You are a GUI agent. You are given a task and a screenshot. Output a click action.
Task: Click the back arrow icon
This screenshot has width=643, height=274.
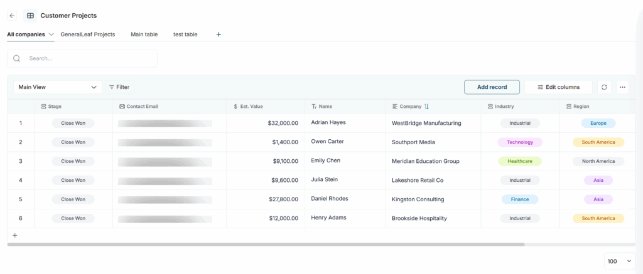click(12, 16)
